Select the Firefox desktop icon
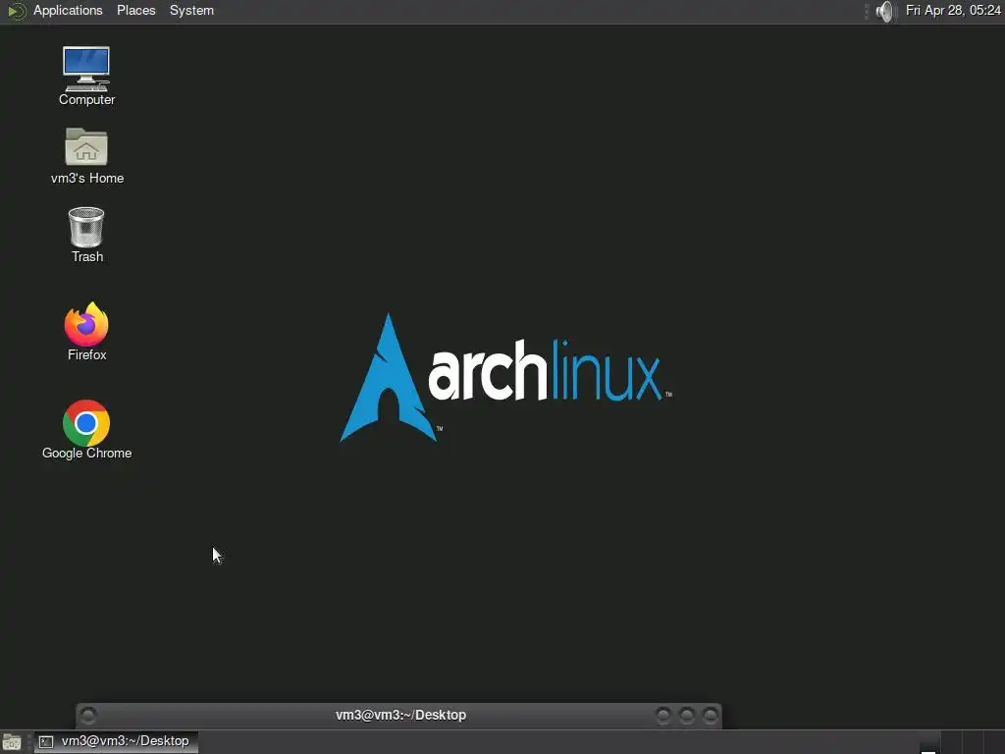The width and height of the screenshot is (1005, 754). [86, 331]
